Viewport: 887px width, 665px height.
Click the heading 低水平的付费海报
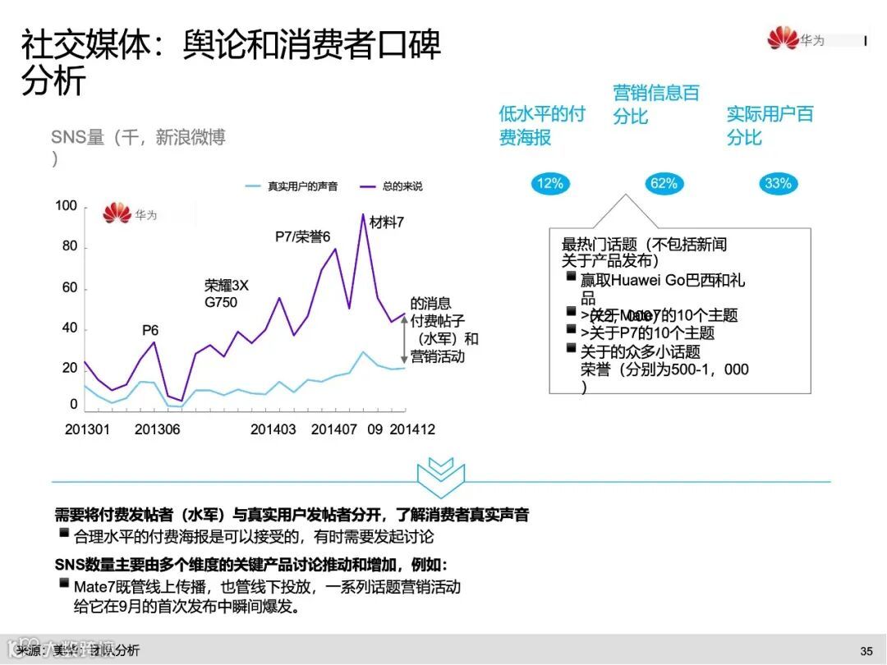[541, 126]
